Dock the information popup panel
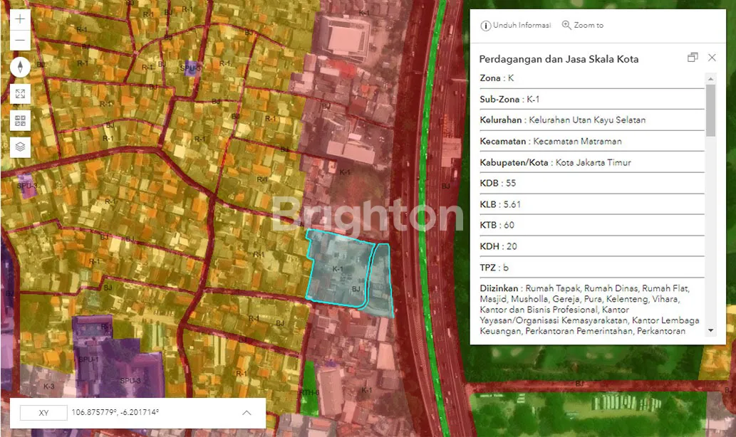 (693, 58)
